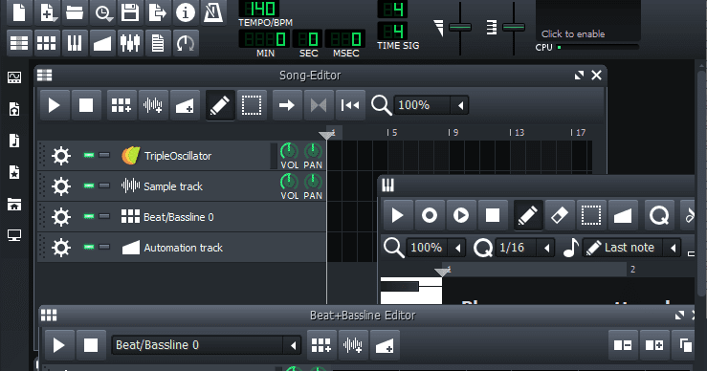Click the tempo BPM display
This screenshot has height=371, width=707.
coord(259,9)
